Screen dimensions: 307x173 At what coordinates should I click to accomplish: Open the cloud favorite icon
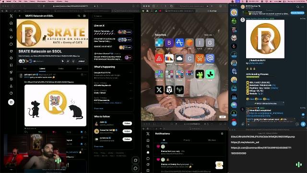(179, 59)
